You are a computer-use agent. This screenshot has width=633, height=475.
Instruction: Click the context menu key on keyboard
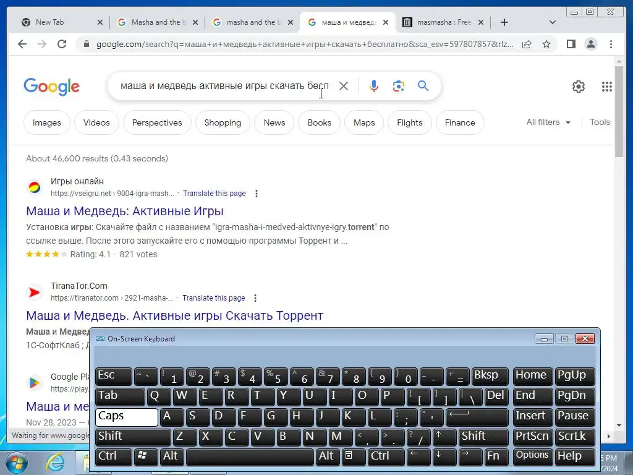353,456
